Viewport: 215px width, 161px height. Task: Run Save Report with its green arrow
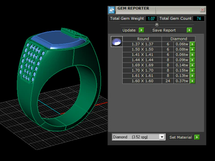[x=189, y=30]
